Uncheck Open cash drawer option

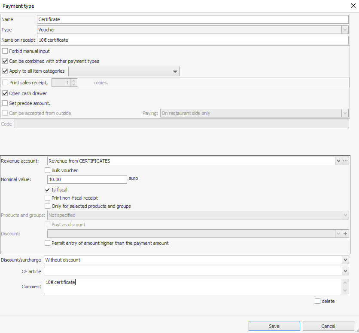click(x=5, y=93)
